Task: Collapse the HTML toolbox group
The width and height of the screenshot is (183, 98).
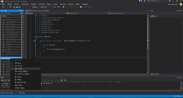Action: [x=2, y=16]
